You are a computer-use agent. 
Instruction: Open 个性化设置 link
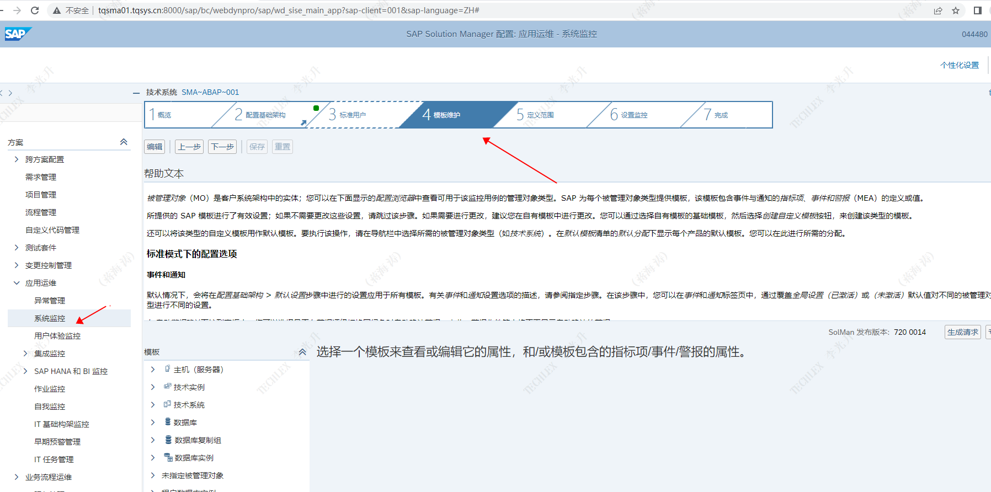960,65
